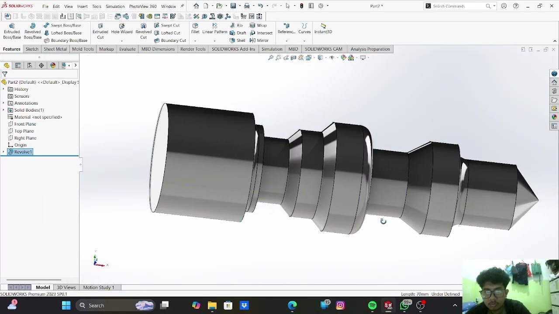Open the Hole Wizard dropdown arrow
559x314 pixels.
click(x=122, y=41)
